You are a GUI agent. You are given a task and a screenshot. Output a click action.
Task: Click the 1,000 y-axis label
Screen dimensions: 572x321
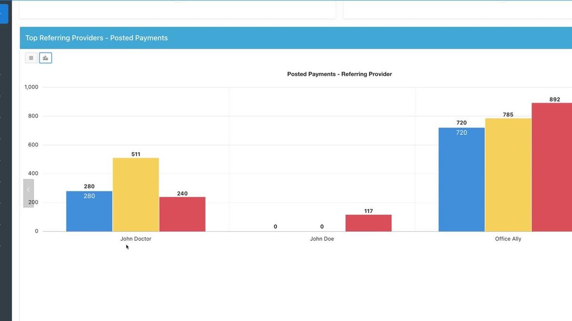pos(31,87)
